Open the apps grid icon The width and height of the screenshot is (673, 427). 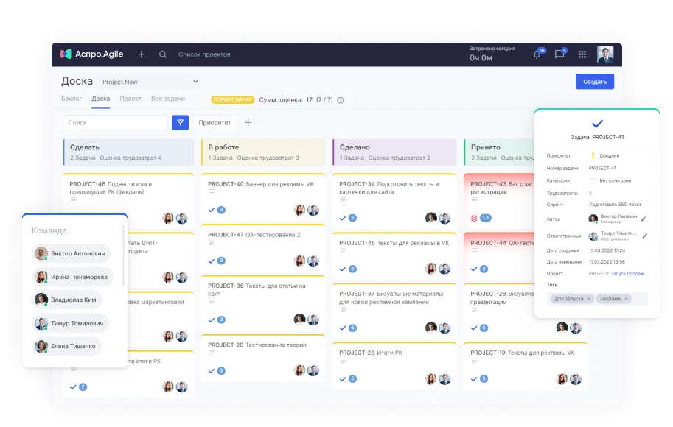point(582,54)
